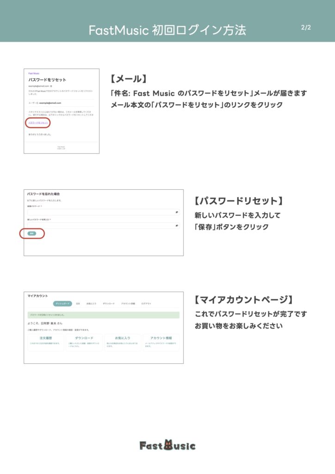Click the password reset email thumbnail
Screen dimensions: 335x474
coord(62,111)
